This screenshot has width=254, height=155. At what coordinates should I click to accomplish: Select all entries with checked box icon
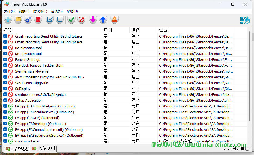point(50,20)
